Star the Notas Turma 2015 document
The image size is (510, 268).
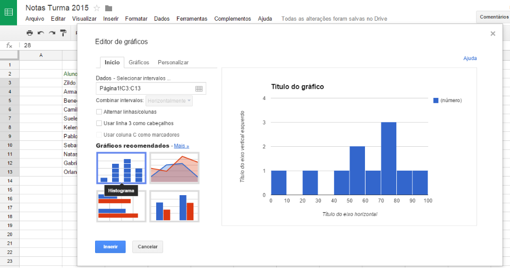tap(97, 8)
